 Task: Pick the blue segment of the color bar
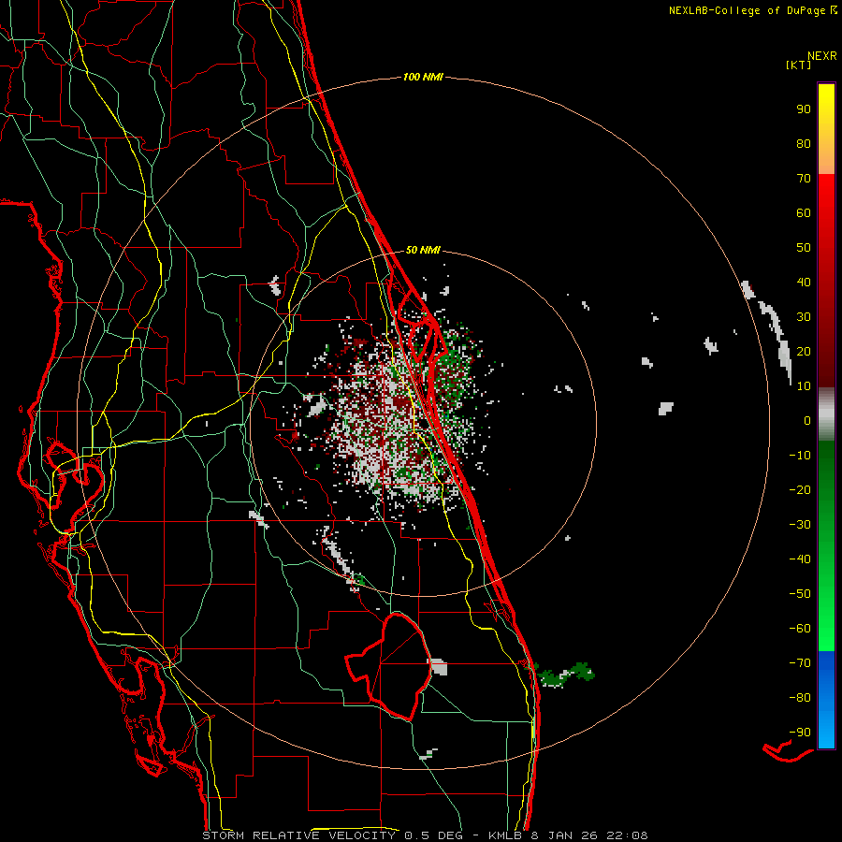point(826,700)
